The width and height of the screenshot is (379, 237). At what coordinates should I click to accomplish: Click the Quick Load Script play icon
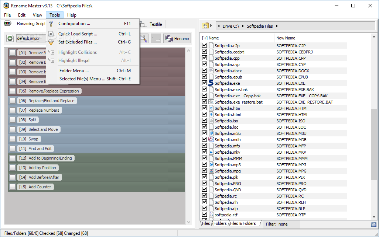51,34
